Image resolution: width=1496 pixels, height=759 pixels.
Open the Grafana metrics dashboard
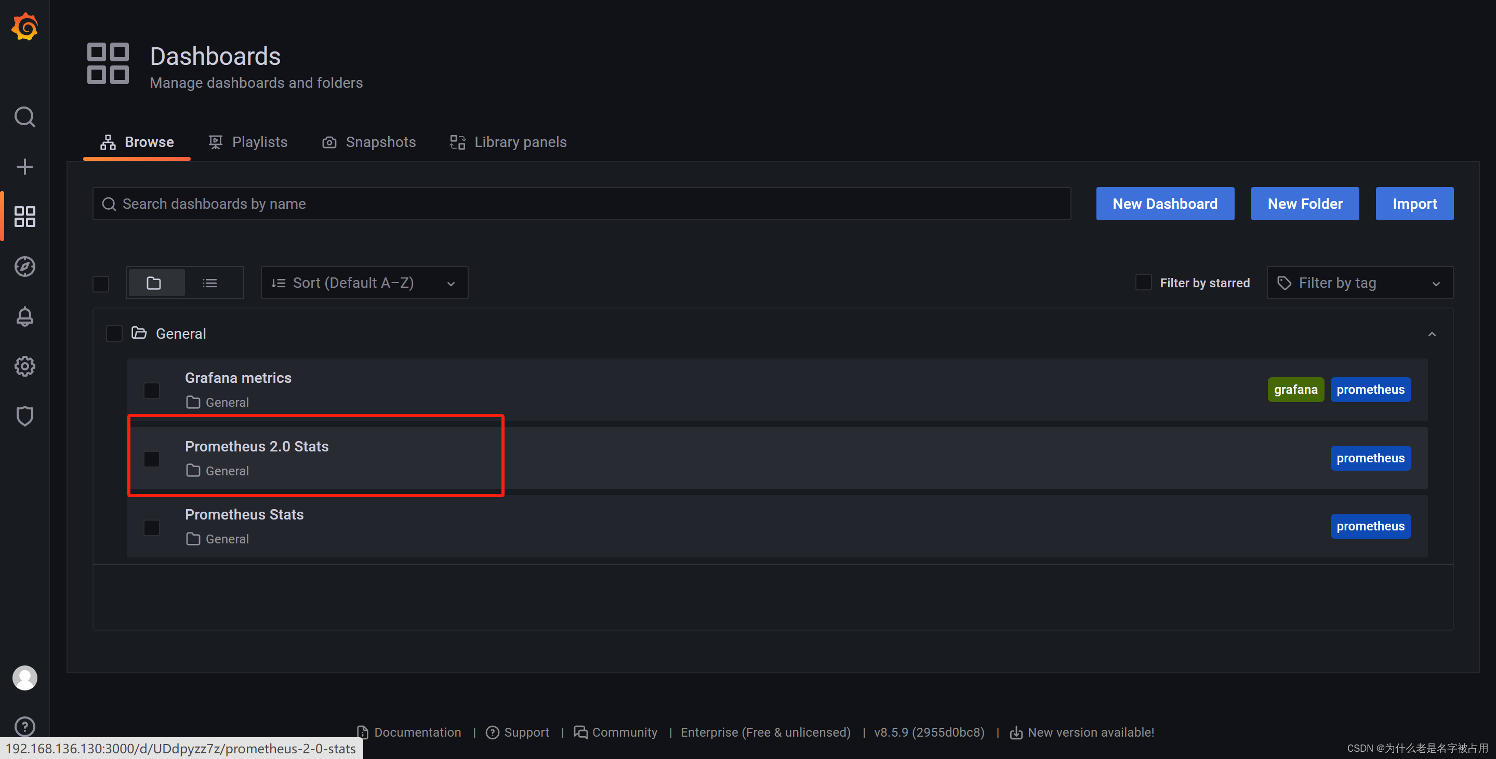coord(238,378)
